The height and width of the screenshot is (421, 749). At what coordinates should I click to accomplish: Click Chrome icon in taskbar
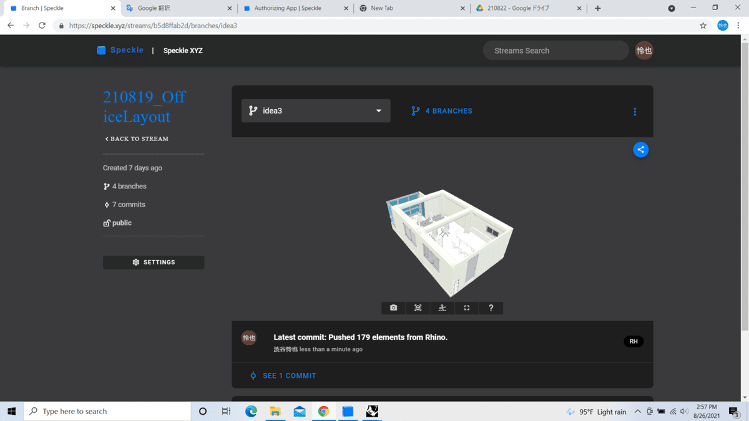323,411
